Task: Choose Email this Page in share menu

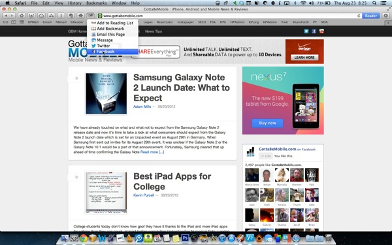Action: 112,34
